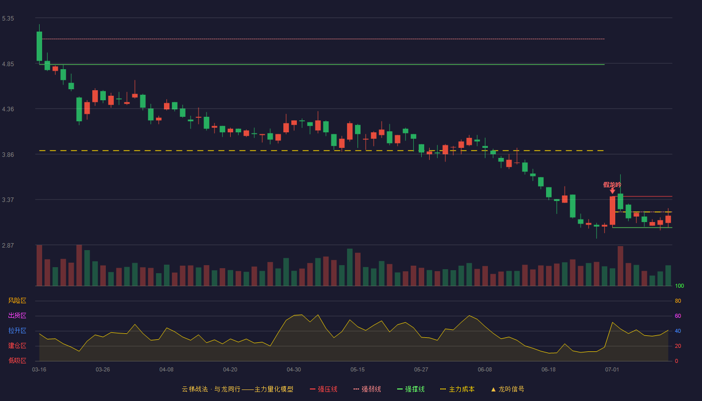Viewport: 702px width, 401px height.
Task: Click the 云梯战法 主力量化模型 title text
Action: pyautogui.click(x=238, y=389)
